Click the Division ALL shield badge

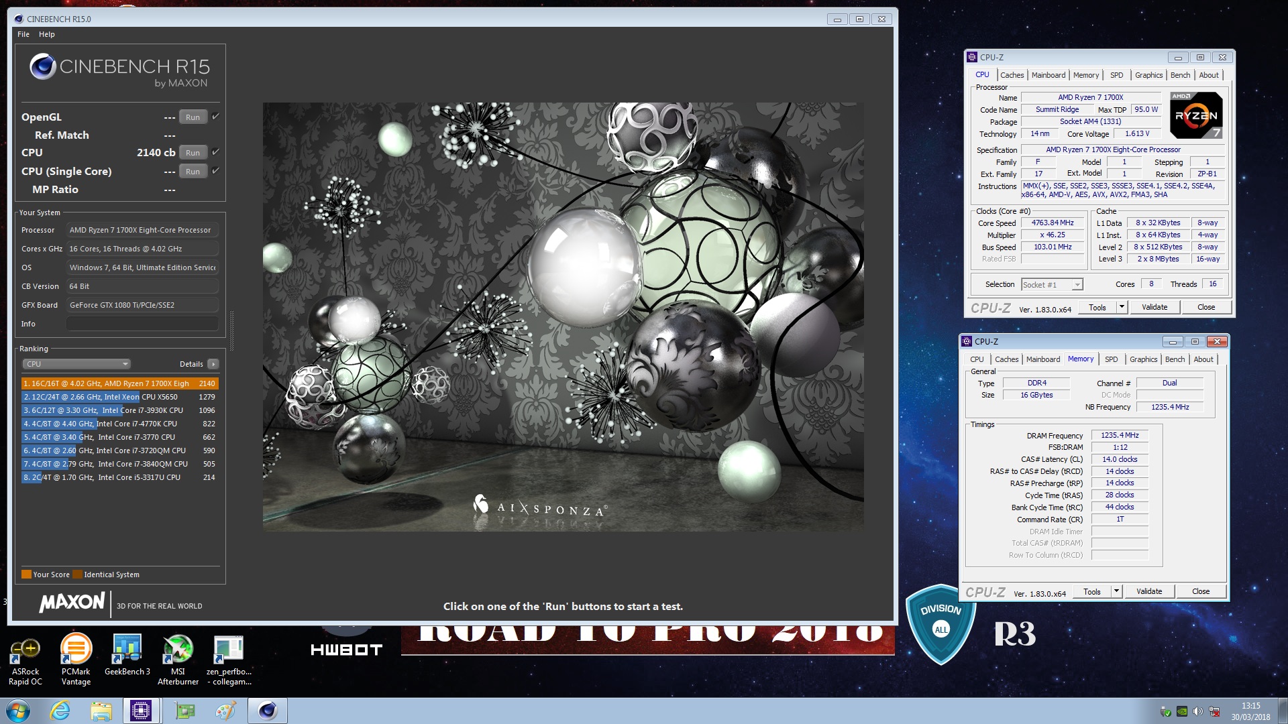pyautogui.click(x=941, y=625)
